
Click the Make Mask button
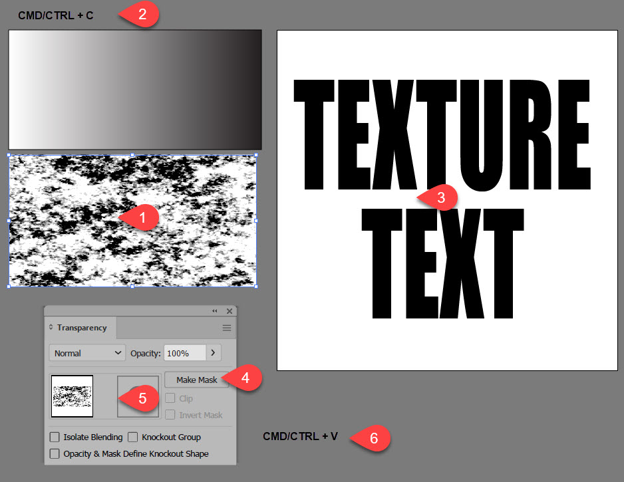(x=197, y=380)
